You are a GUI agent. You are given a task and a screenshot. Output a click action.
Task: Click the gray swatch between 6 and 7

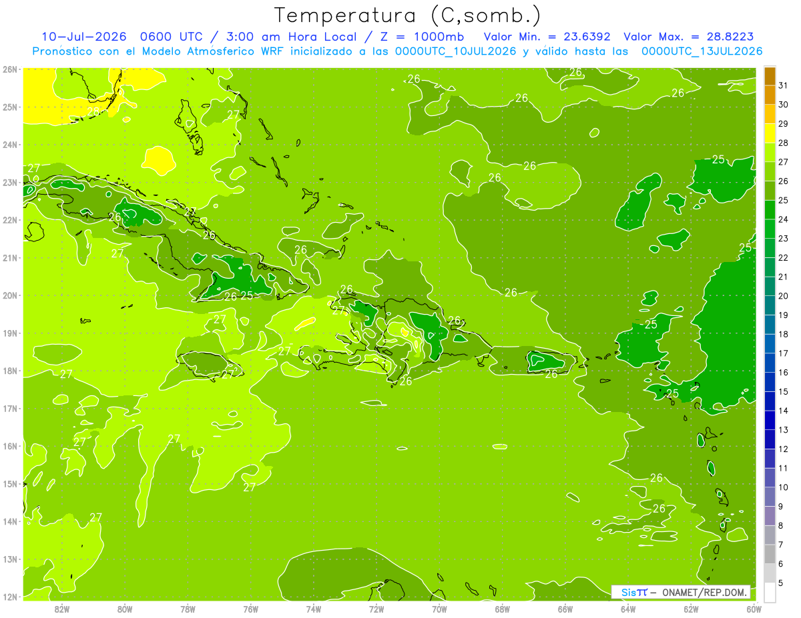(770, 554)
